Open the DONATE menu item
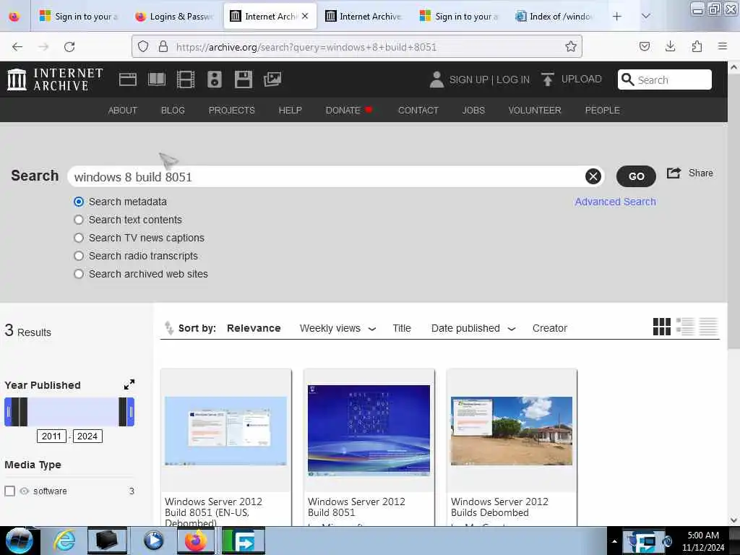The width and height of the screenshot is (740, 555). click(x=349, y=111)
